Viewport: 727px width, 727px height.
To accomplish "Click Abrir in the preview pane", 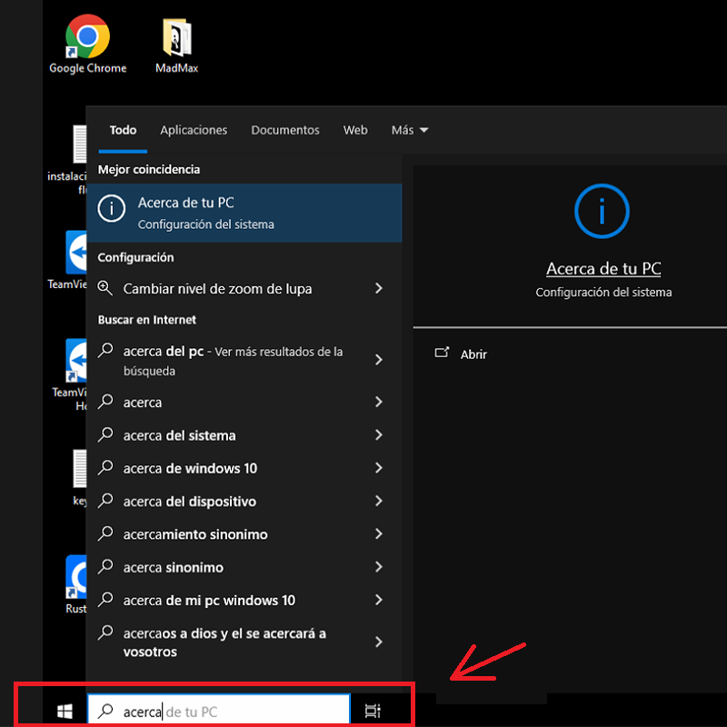I will [473, 354].
